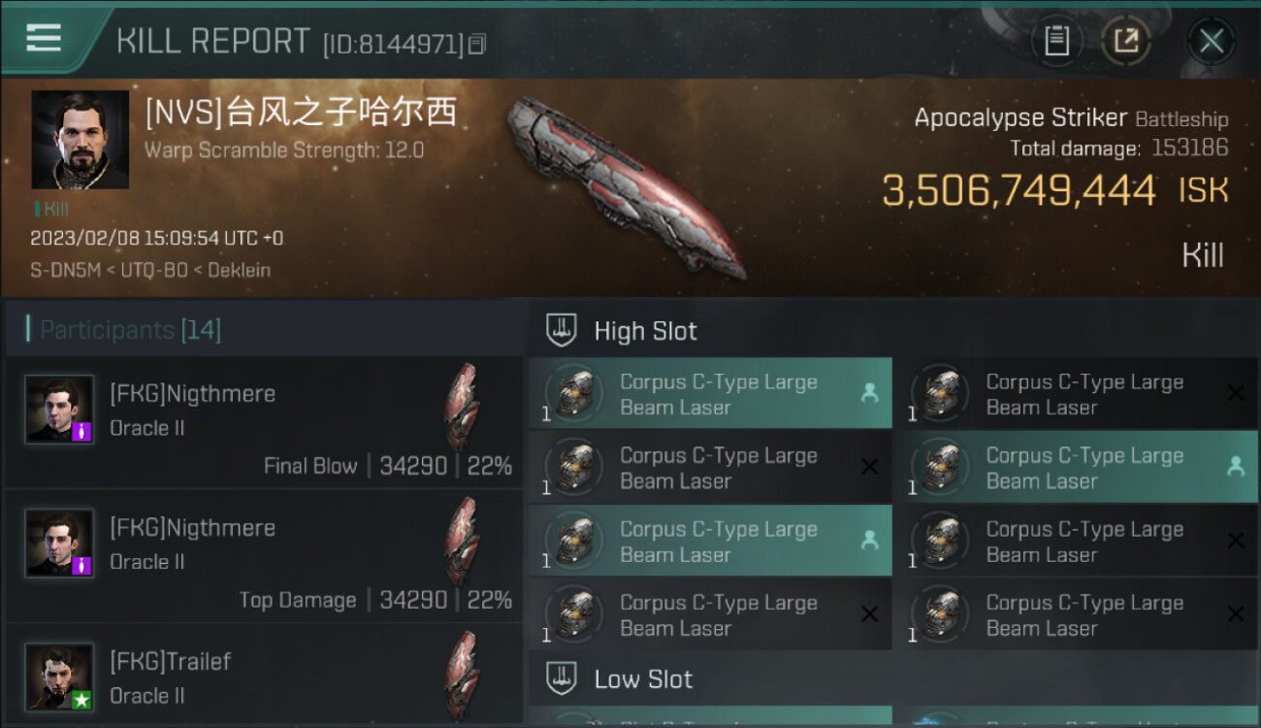Click the person icon on the first beam laser

(869, 393)
